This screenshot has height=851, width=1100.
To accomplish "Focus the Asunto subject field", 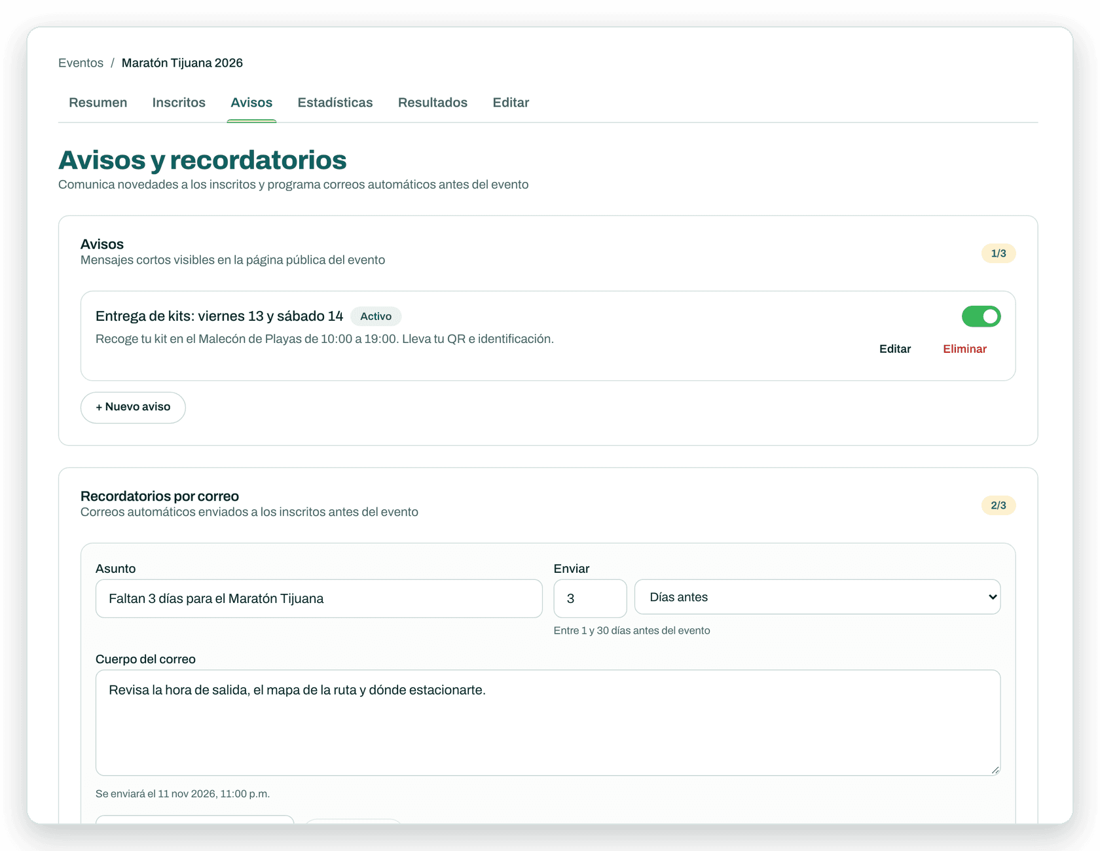I will pyautogui.click(x=319, y=598).
